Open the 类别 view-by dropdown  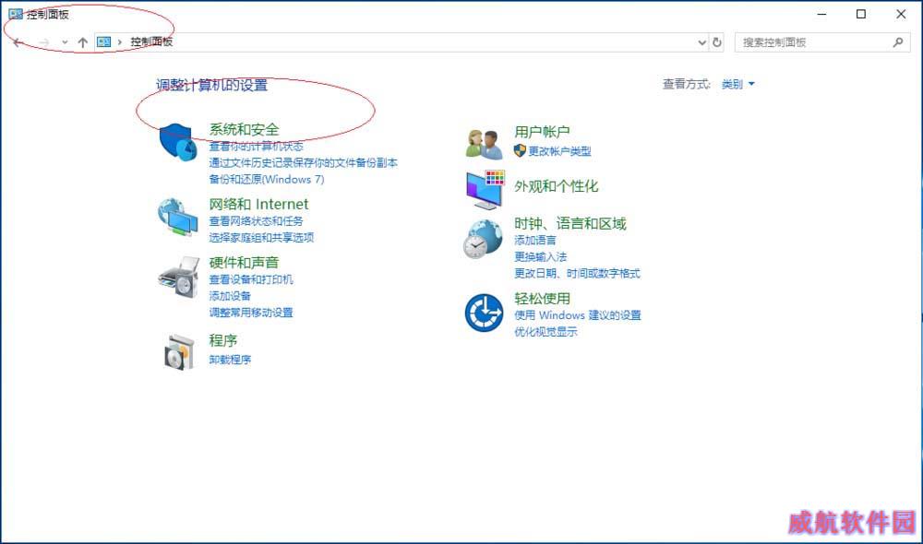tap(738, 84)
